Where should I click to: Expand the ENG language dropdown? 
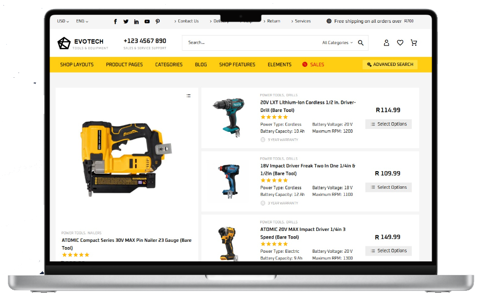tap(82, 21)
